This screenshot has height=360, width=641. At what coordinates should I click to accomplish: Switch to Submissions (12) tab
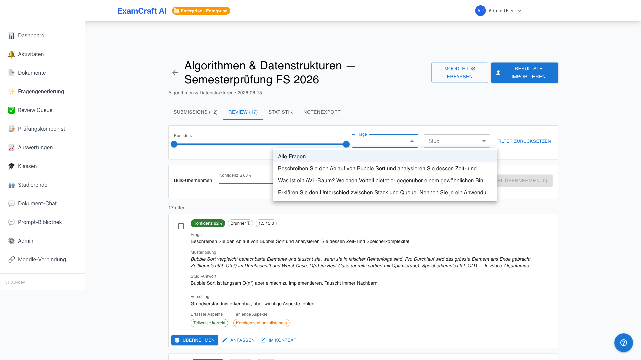point(196,112)
